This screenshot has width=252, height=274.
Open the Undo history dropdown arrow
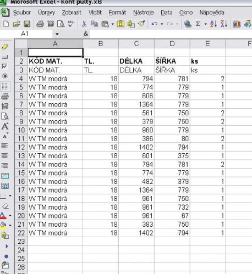coord(162,24)
